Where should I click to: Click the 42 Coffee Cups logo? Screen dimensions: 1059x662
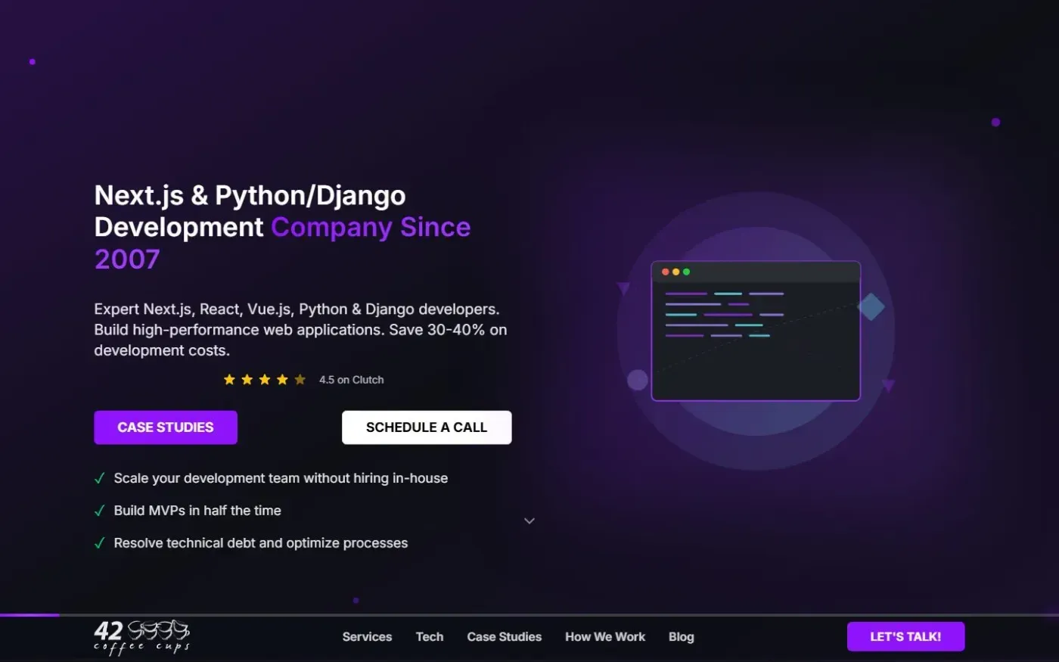[x=142, y=637]
